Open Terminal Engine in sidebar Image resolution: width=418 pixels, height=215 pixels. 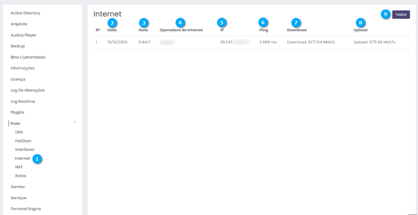click(x=26, y=209)
